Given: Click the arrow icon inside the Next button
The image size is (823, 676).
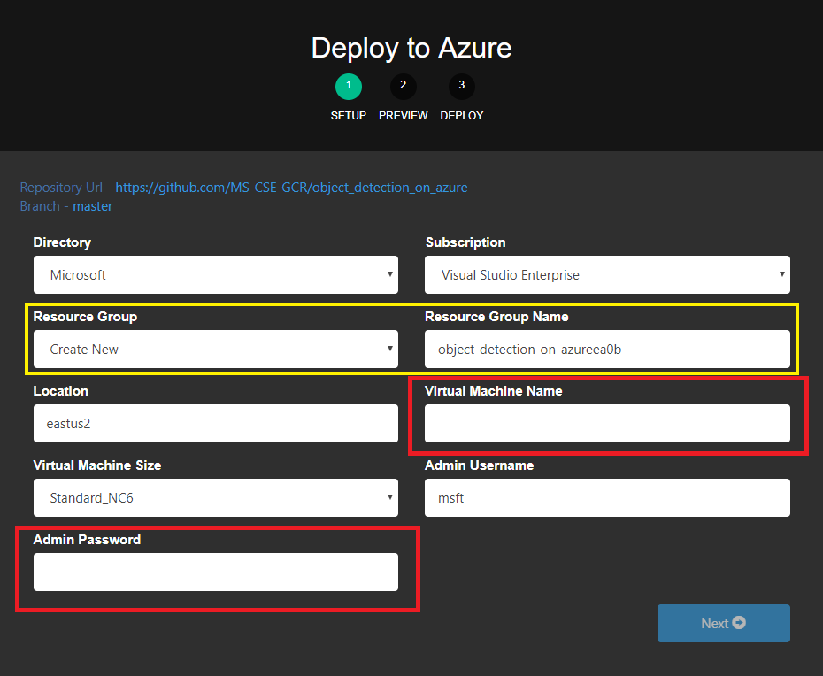Looking at the screenshot, I should tap(739, 622).
